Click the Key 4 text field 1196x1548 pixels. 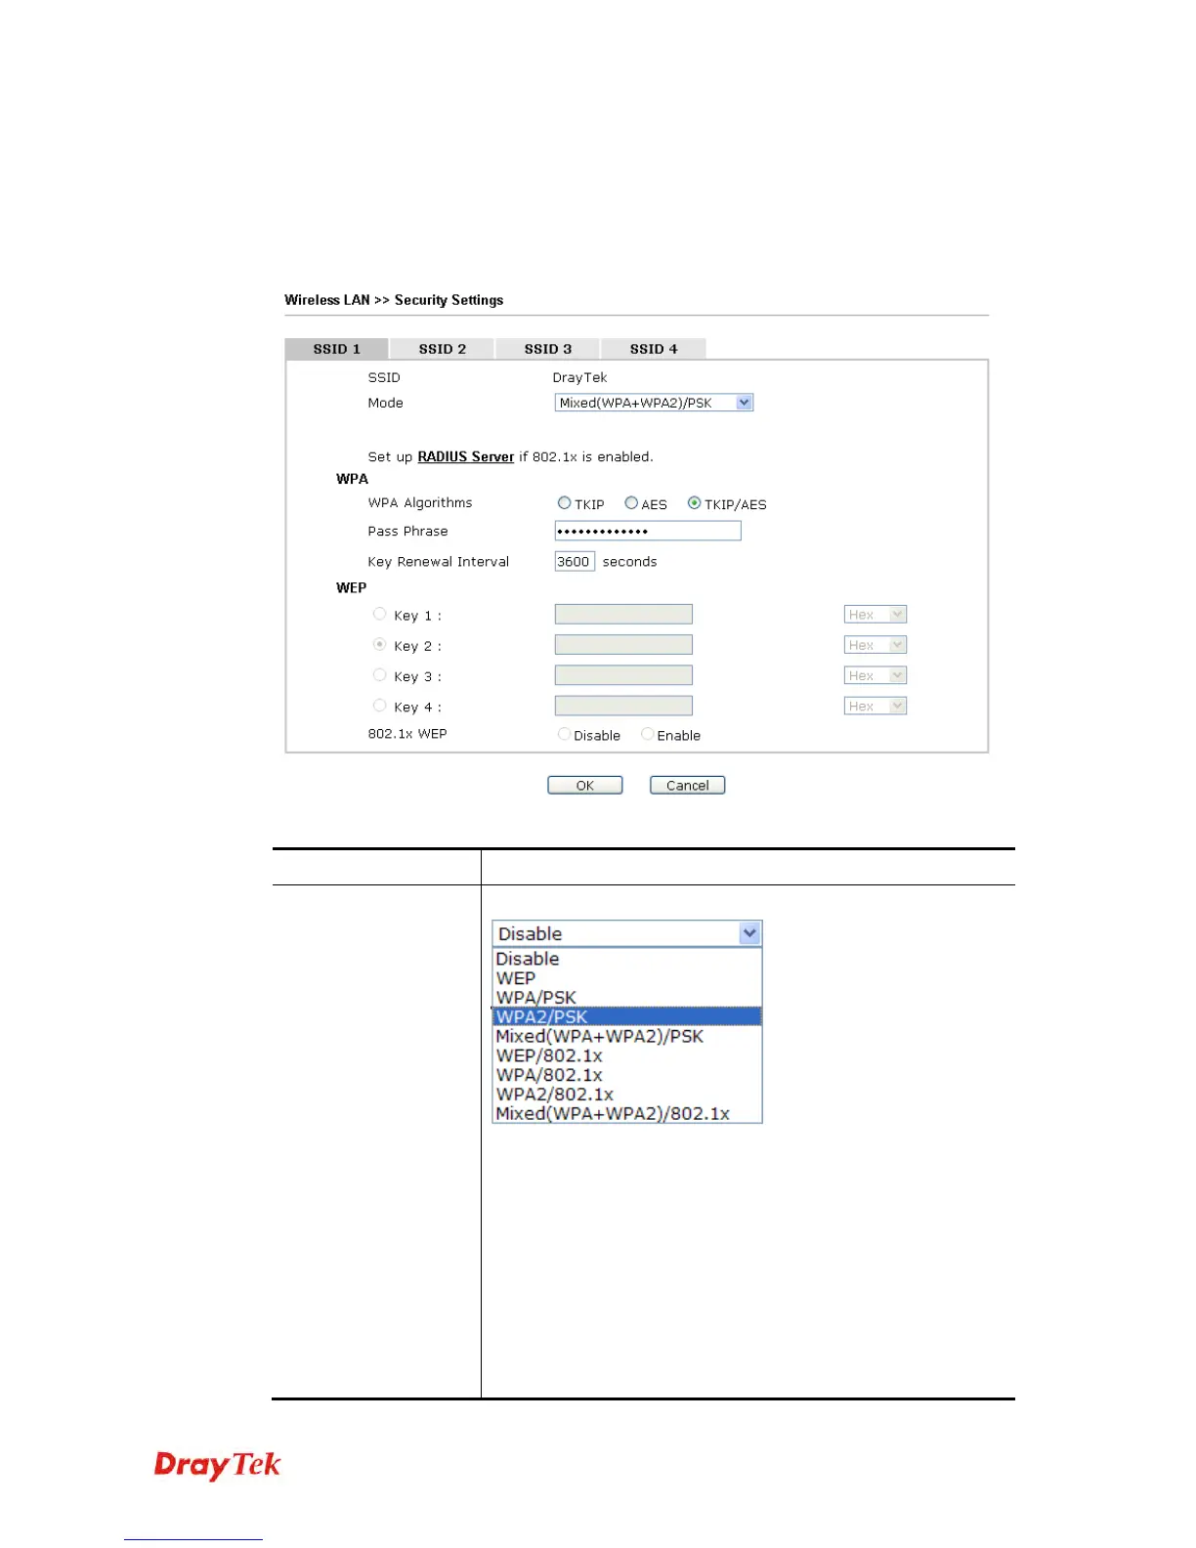[x=623, y=706]
